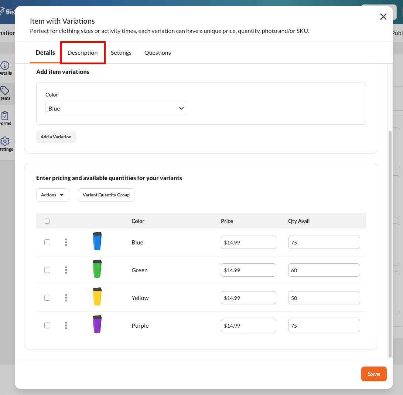
Task: Expand the Color dropdown showing Blue
Action: coord(116,108)
